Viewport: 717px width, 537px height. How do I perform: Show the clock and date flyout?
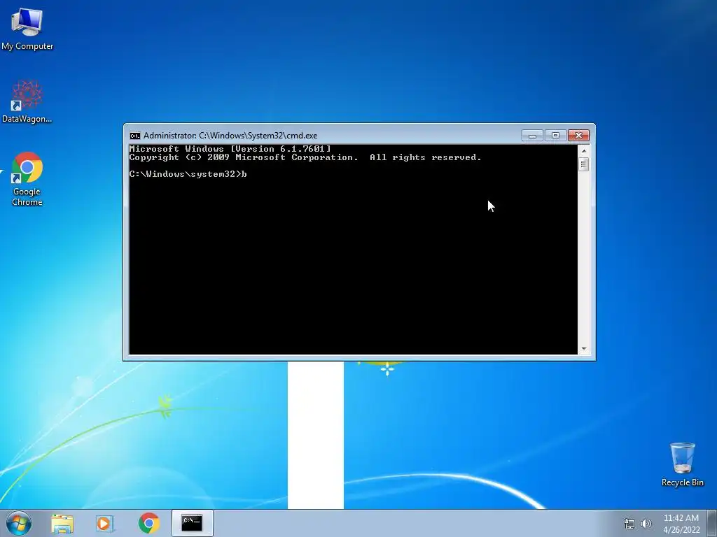[x=681, y=524]
